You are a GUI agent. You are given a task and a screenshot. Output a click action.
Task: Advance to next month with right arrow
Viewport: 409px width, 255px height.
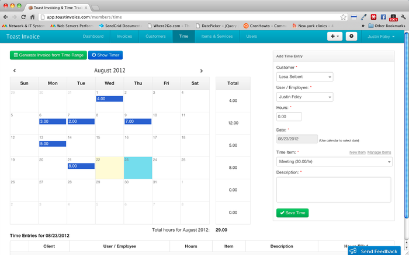point(202,70)
